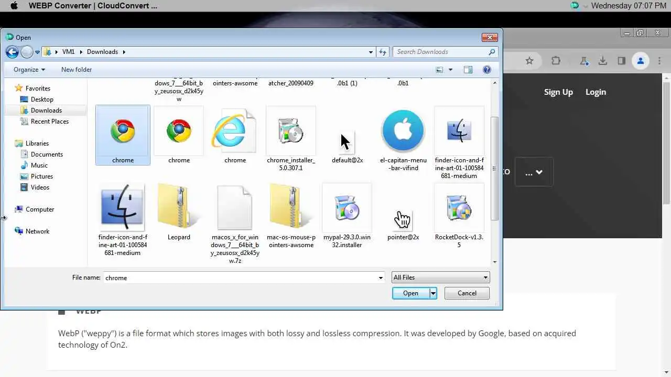This screenshot has width=671, height=377.
Task: Toggle the preview pane icon
Action: 468,70
